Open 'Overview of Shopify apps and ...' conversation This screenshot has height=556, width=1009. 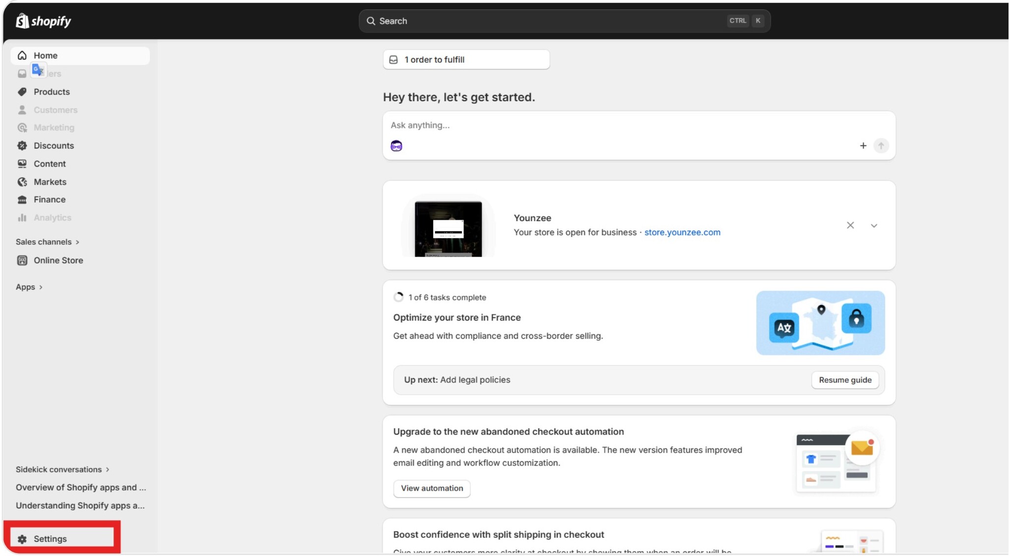(x=81, y=488)
